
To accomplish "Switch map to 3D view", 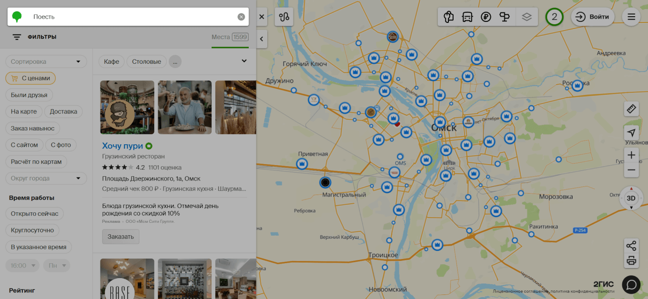I will [x=631, y=198].
